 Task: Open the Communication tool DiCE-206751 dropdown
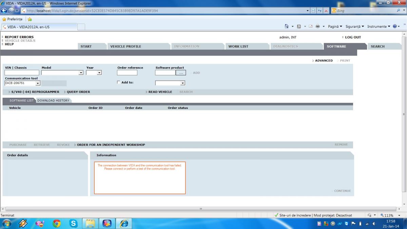[x=38, y=83]
